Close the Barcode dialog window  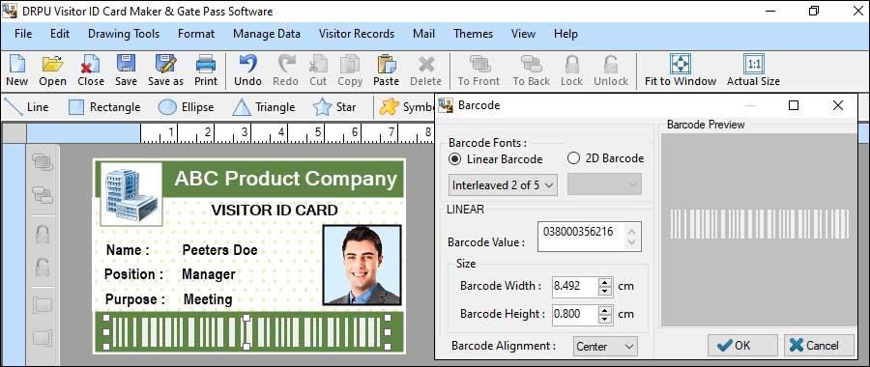click(x=838, y=105)
